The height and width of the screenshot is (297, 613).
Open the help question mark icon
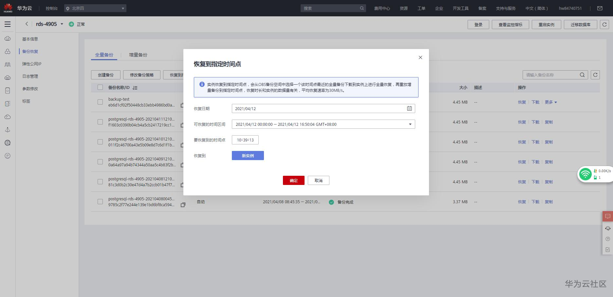pos(608,239)
